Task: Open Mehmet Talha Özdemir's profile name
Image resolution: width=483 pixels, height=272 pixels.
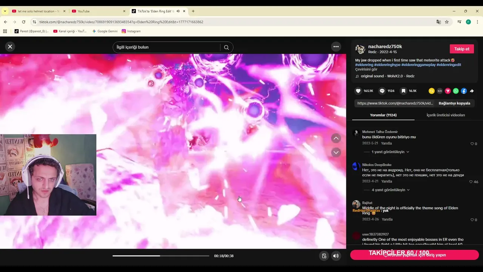Action: (380, 132)
